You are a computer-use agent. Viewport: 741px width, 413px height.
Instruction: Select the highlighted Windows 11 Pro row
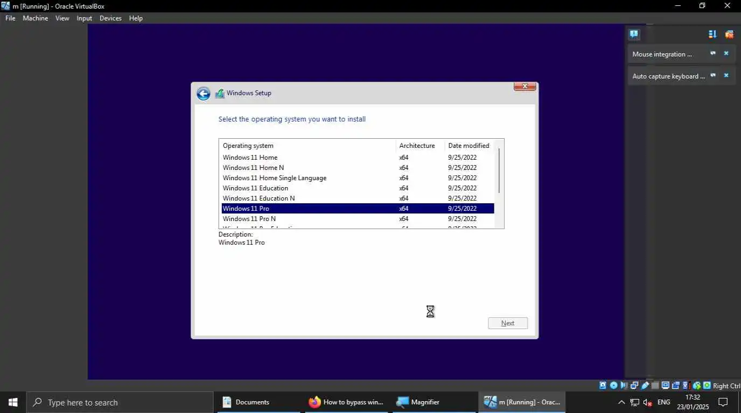click(x=358, y=209)
